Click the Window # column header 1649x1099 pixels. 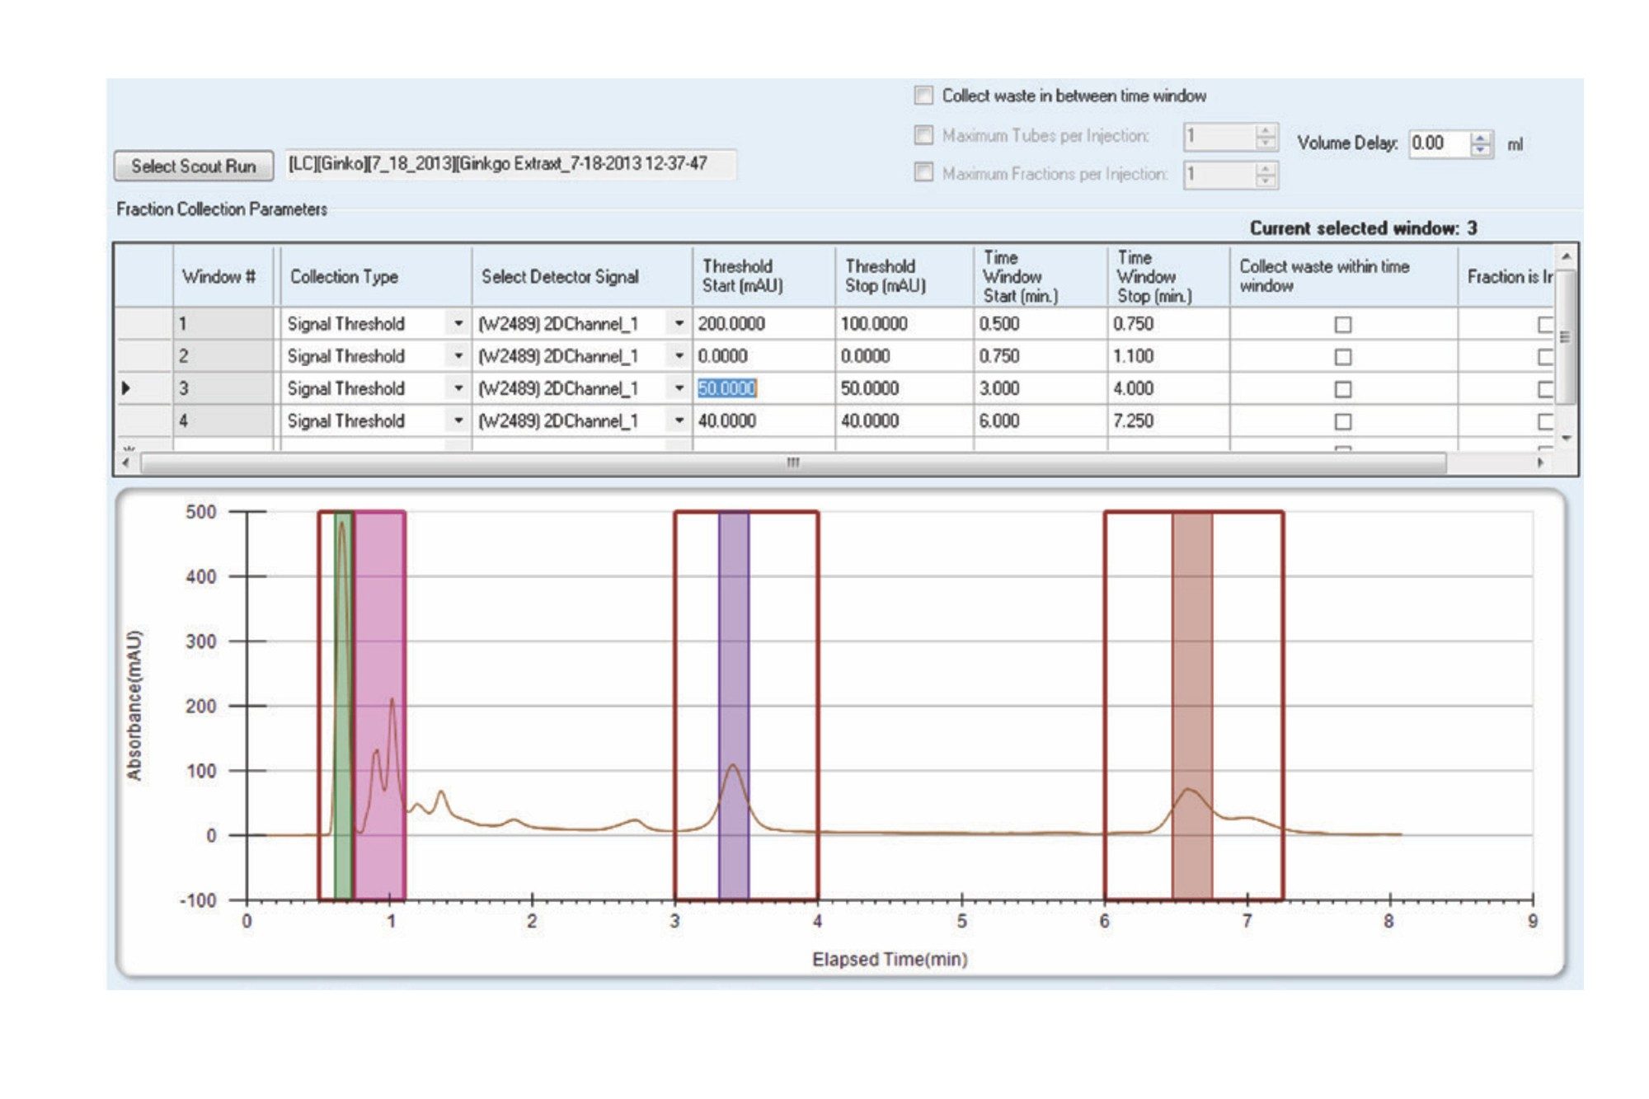pos(223,276)
